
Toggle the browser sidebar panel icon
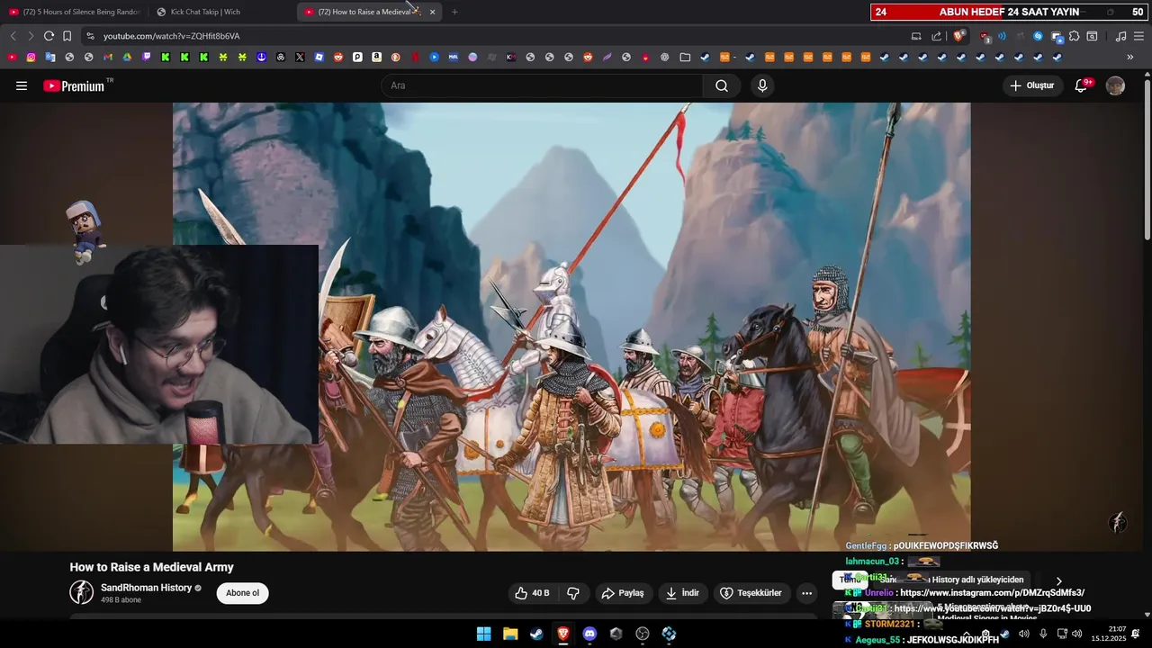pos(1092,36)
